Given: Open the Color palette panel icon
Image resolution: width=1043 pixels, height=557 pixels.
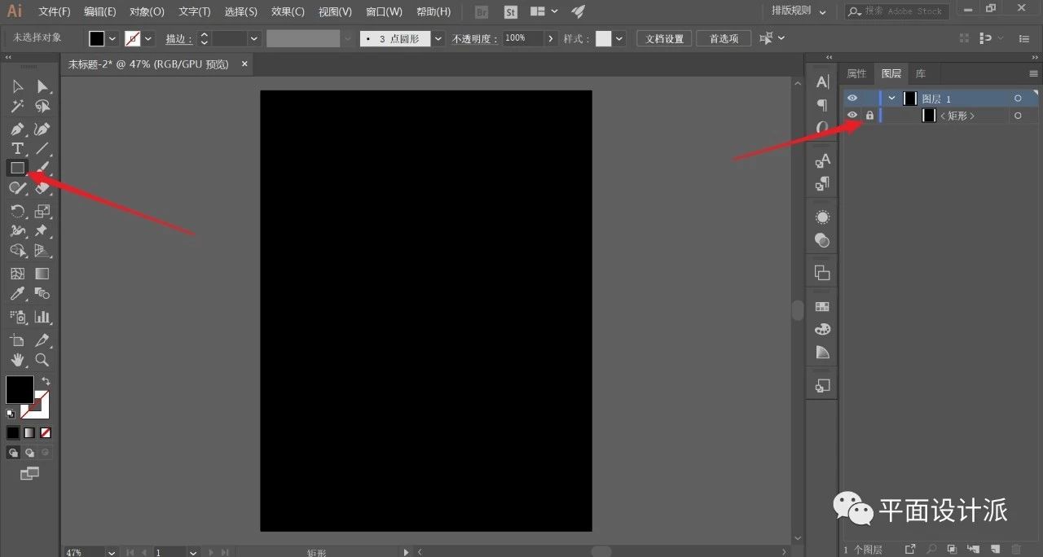Looking at the screenshot, I should [822, 329].
